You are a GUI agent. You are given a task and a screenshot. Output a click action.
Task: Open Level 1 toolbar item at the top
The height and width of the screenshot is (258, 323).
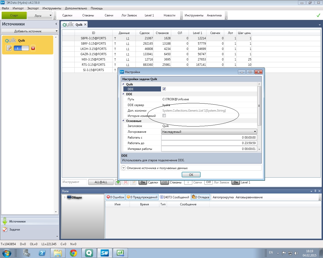click(x=149, y=15)
